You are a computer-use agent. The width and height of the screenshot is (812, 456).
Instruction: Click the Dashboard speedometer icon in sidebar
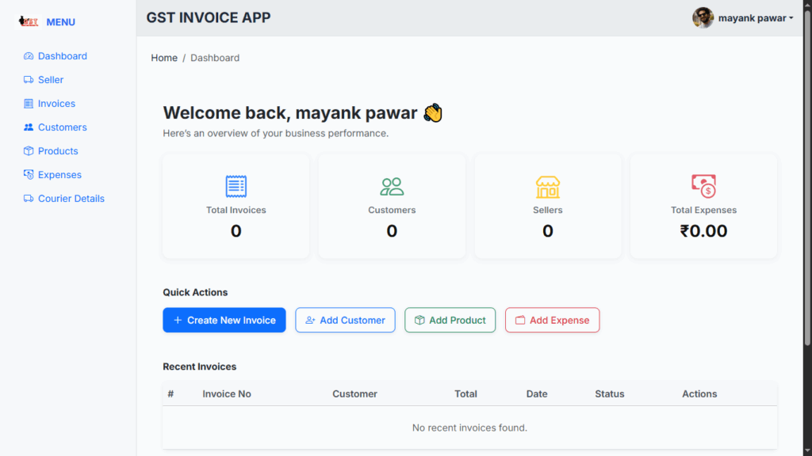pos(29,56)
